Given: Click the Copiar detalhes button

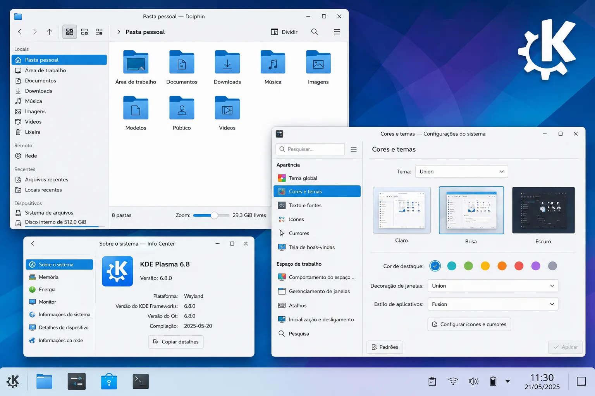Looking at the screenshot, I should pyautogui.click(x=176, y=342).
